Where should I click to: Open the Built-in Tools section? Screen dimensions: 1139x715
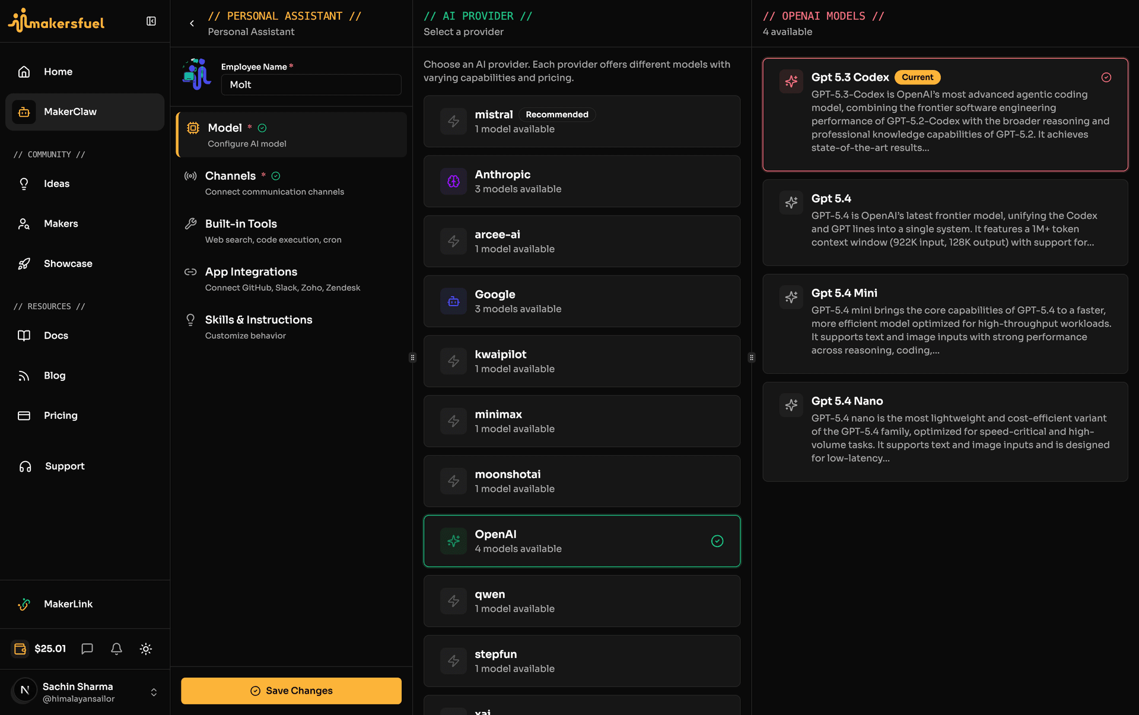coord(292,231)
